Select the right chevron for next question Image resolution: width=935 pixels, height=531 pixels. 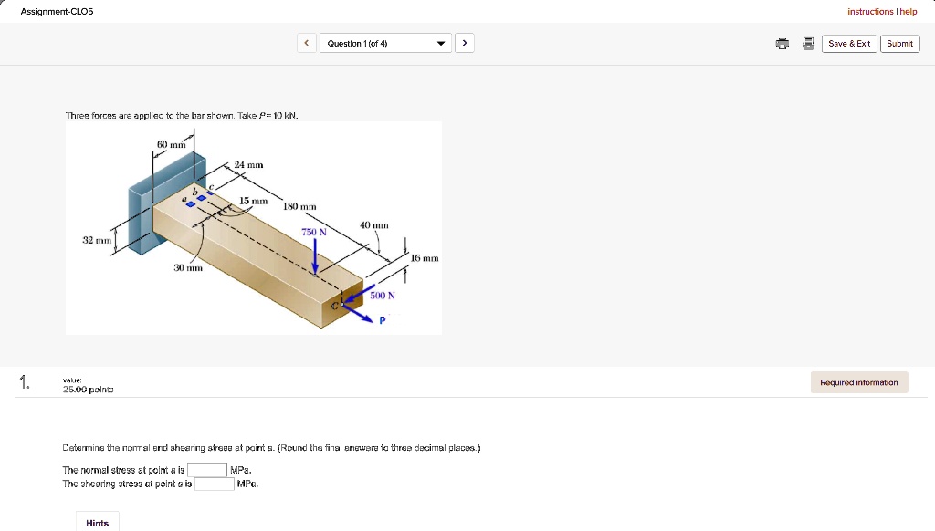click(464, 42)
